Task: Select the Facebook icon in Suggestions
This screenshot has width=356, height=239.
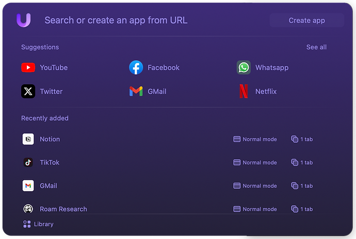Action: (136, 67)
